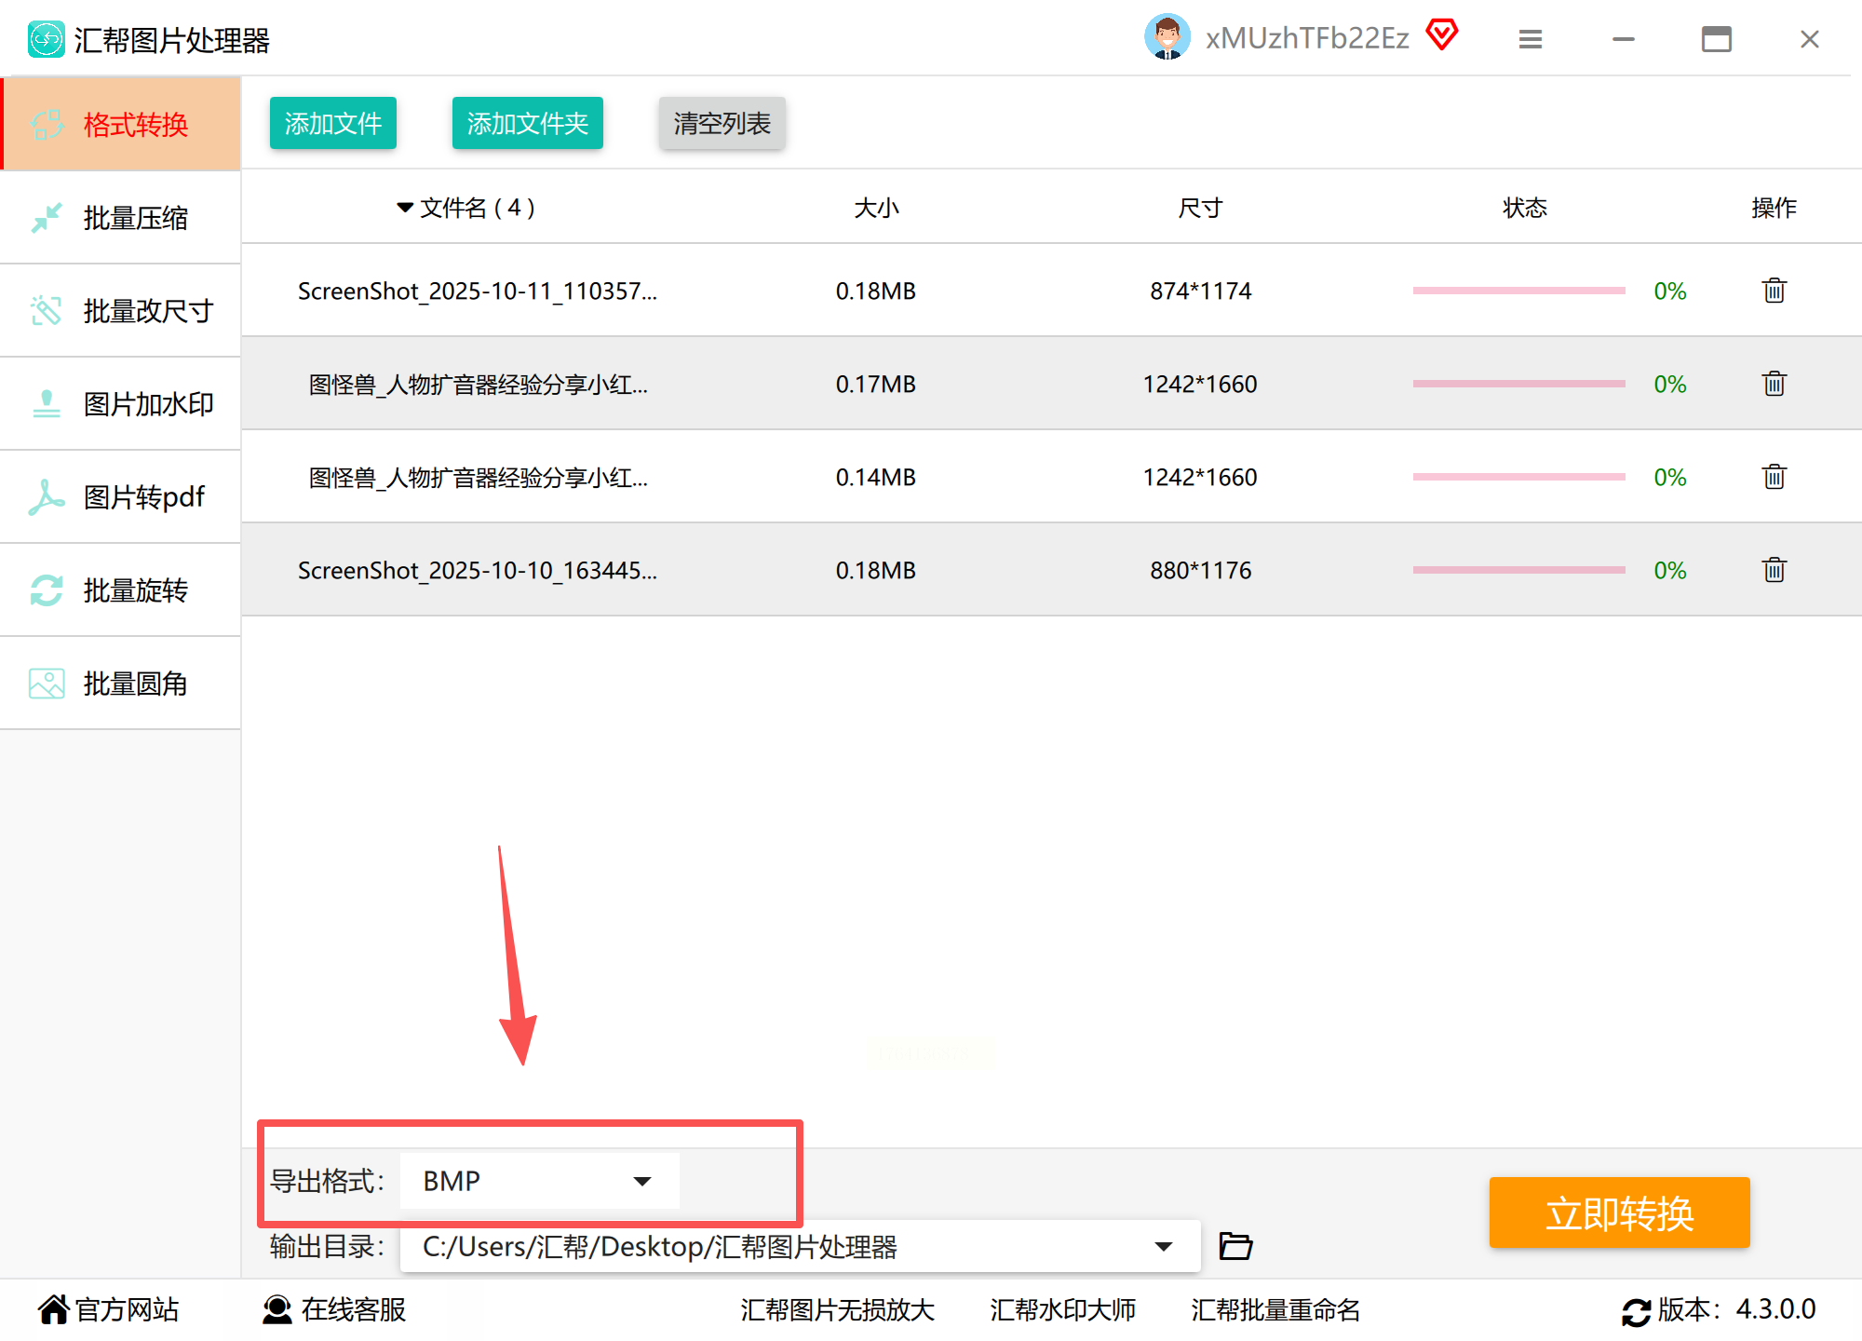Toggle file name column sort arrow
This screenshot has height=1341, width=1862.
(x=404, y=207)
